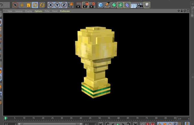
Task: Open the green Array generators flyout
Action: [120, 5]
